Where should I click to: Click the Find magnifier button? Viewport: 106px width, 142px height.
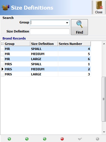tap(79, 27)
